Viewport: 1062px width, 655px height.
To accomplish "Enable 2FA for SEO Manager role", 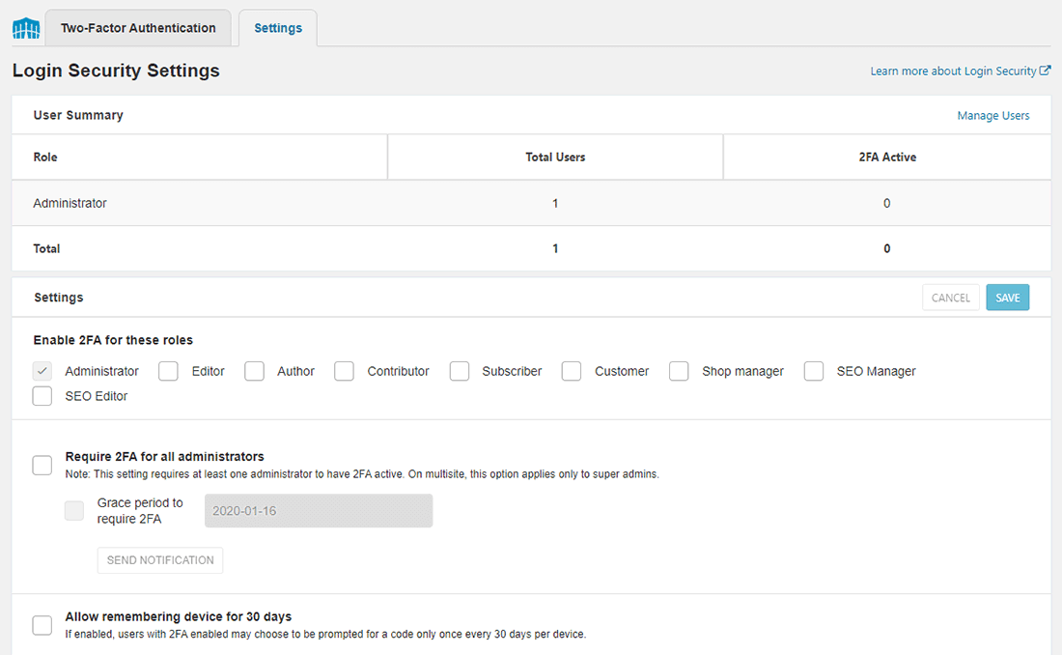I will pyautogui.click(x=813, y=370).
